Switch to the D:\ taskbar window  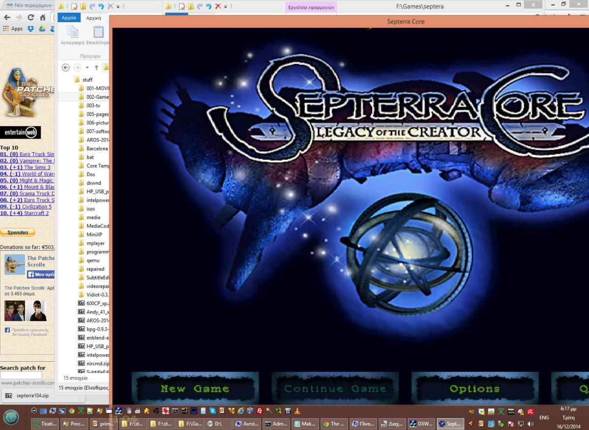click(x=218, y=424)
